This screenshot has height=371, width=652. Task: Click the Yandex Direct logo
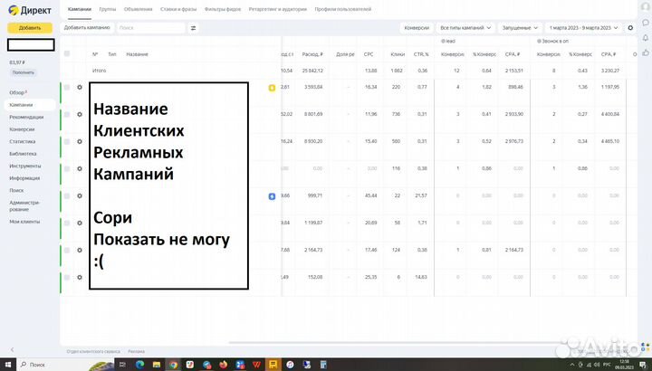click(x=30, y=10)
